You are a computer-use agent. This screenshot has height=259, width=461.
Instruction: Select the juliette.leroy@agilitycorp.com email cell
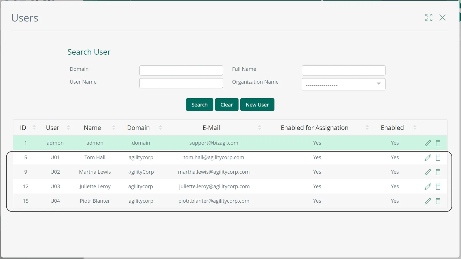214,187
